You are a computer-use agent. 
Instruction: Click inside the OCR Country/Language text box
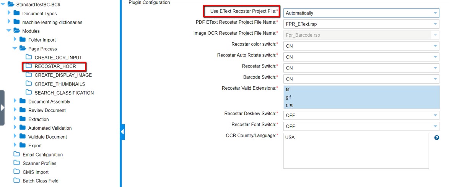pos(356,150)
